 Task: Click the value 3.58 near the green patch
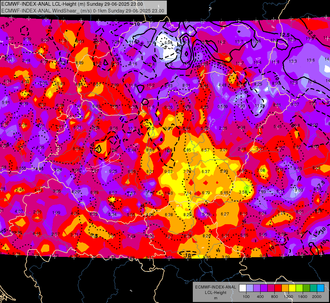tap(243, 192)
